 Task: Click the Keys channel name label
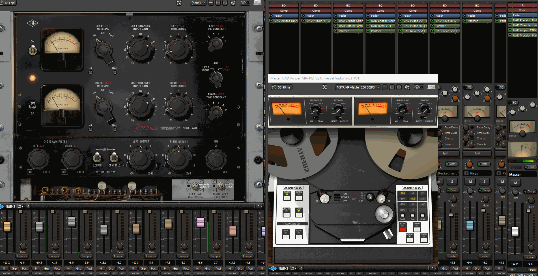tap(474, 173)
